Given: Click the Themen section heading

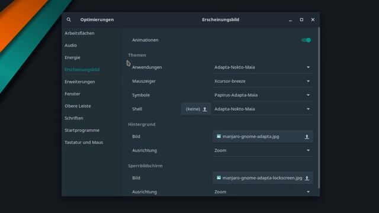Looking at the screenshot, I should [137, 55].
